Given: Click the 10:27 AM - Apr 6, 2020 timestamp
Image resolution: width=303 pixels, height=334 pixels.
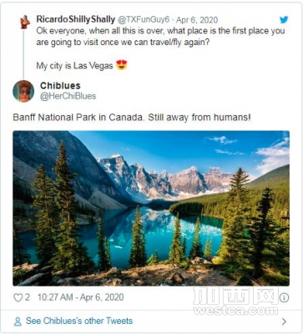Looking at the screenshot, I should [80, 297].
